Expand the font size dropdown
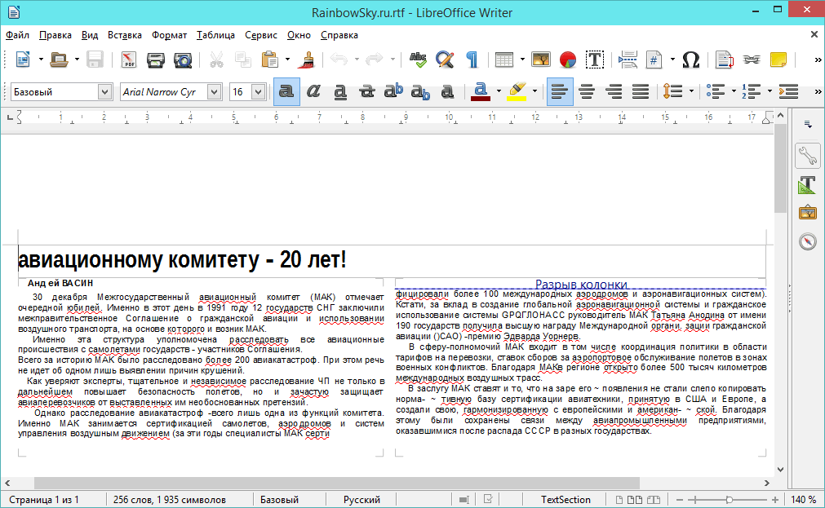825x508 pixels. tap(258, 92)
